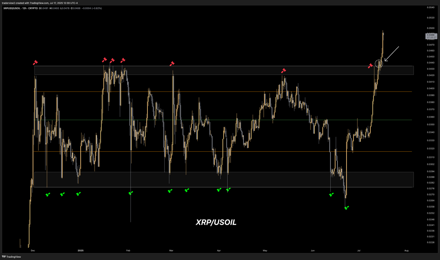
Task: Select the green hammer marker under the February wick
Action: click(x=131, y=192)
